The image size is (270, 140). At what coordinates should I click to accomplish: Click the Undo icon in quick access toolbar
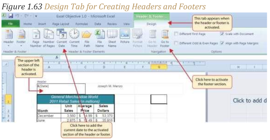click(x=17, y=16)
